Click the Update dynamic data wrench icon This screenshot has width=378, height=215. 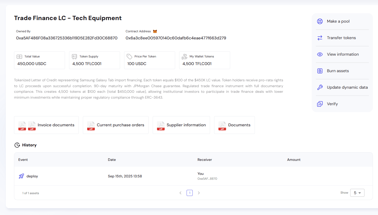(x=320, y=87)
